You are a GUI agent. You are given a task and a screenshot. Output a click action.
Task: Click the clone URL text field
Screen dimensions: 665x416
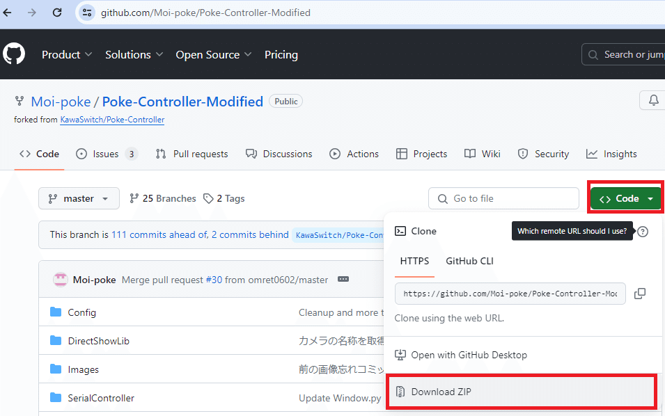tap(510, 294)
